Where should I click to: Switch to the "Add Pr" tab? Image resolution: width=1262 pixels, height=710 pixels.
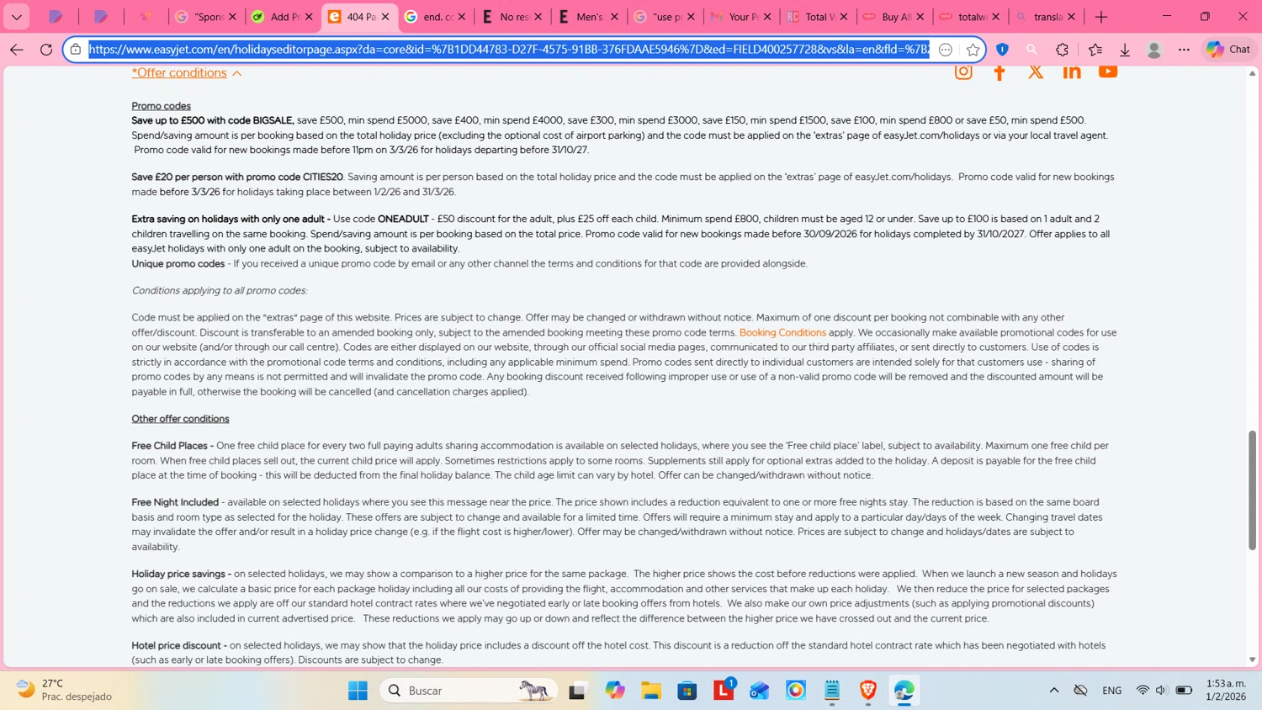[283, 17]
